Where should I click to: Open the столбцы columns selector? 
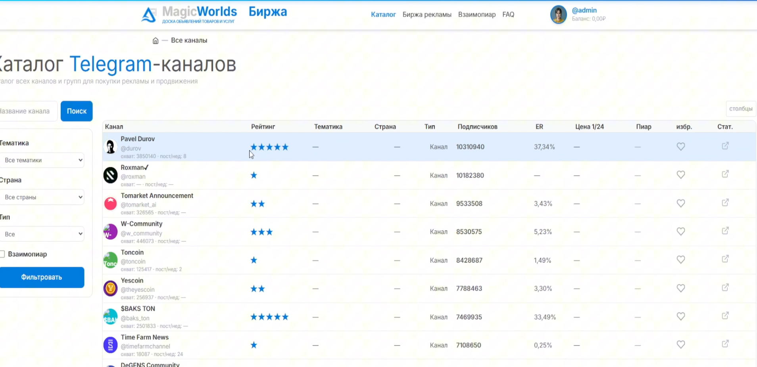coord(741,109)
